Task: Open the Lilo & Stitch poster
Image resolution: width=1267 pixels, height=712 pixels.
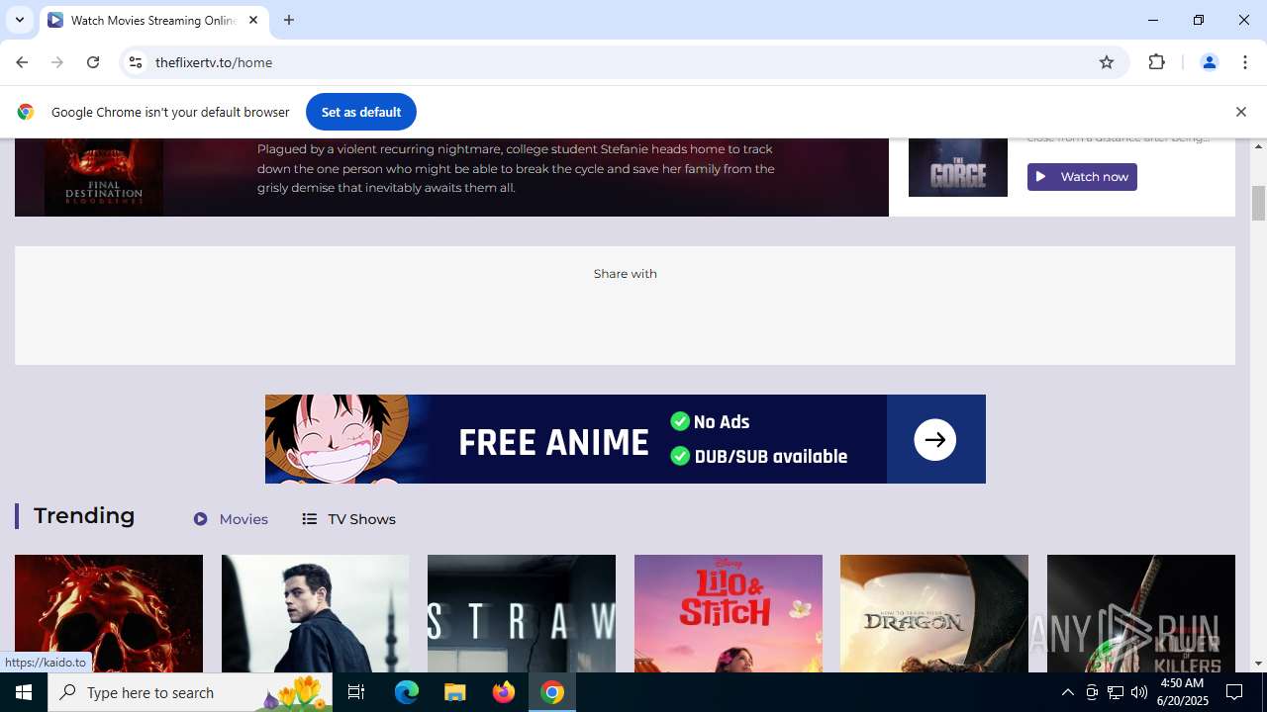Action: click(x=729, y=613)
